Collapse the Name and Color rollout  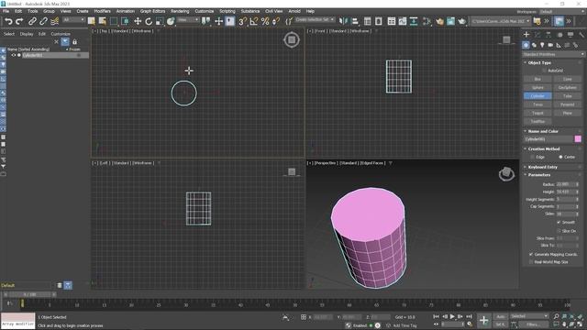(543, 131)
